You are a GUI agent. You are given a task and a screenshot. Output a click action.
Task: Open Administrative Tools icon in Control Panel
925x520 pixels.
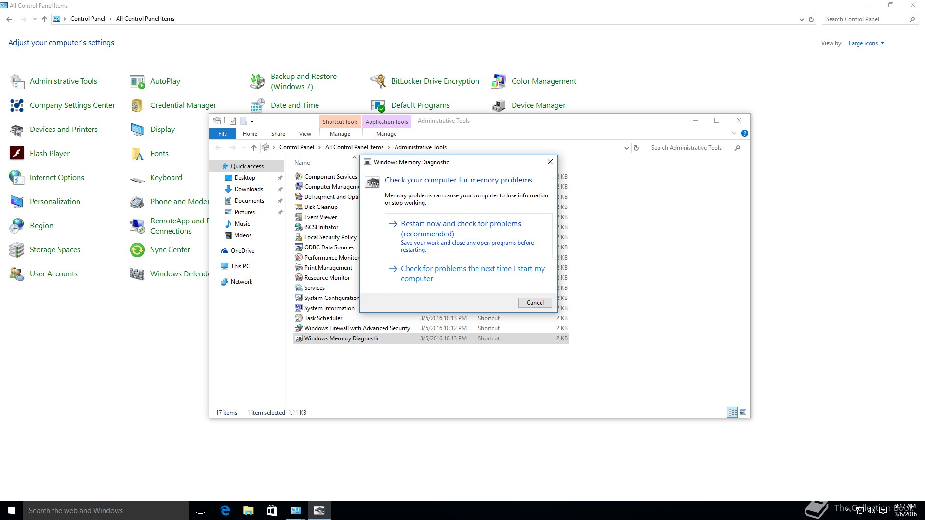tap(17, 81)
